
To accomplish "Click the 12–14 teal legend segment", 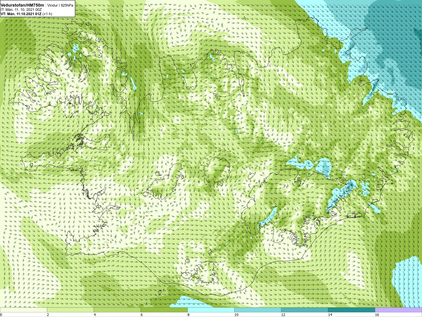I will point(305,310).
